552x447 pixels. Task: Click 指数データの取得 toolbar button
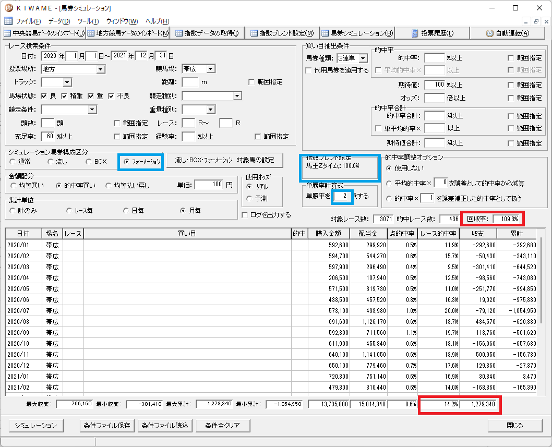coord(207,33)
